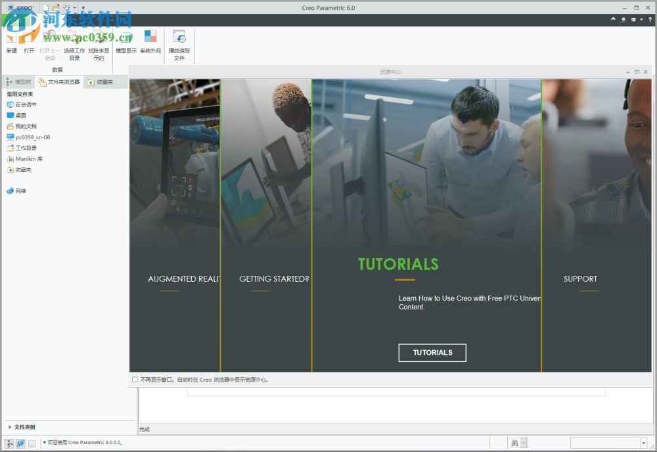Select the 播放追踪文件 tool
The image size is (657, 452).
tap(179, 39)
